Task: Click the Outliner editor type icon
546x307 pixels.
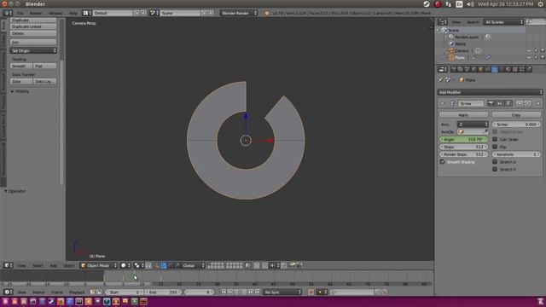Action: [443, 22]
